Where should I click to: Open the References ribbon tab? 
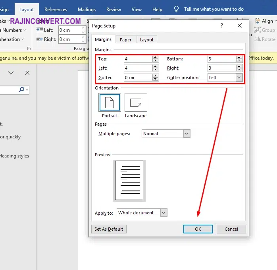[x=56, y=10]
